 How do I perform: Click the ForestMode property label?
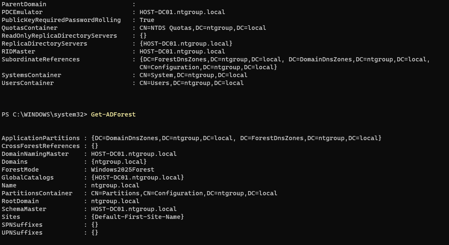20,170
